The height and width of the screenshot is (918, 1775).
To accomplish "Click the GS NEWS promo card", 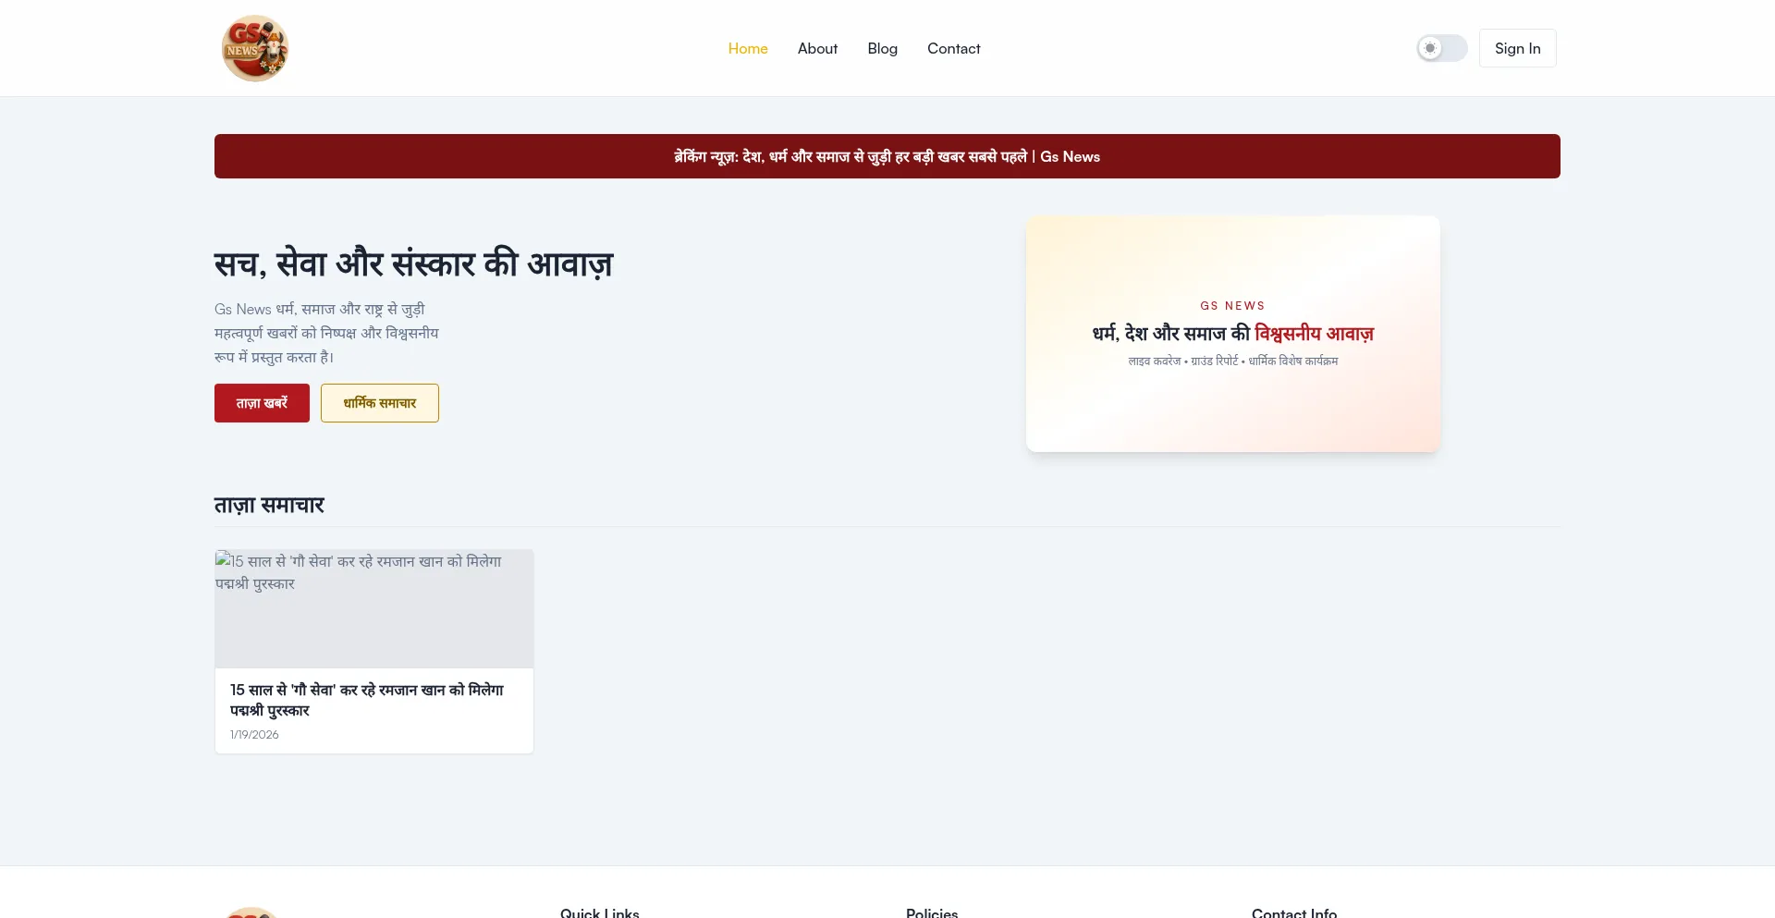I will [1233, 334].
